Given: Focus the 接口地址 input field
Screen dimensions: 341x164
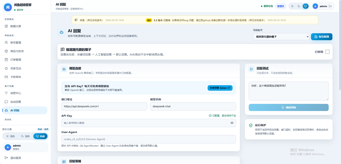Looking at the screenshot, I should click(104, 106).
